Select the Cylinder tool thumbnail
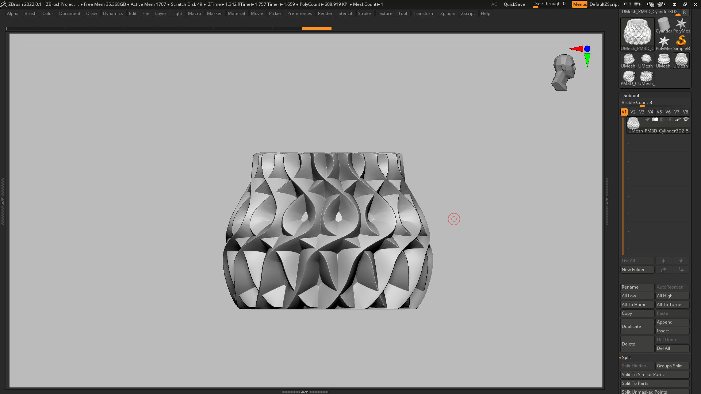Viewport: 701px width, 394px height. (663, 25)
